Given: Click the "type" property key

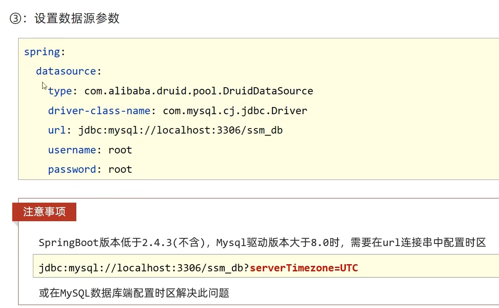Looking at the screenshot, I should point(59,91).
